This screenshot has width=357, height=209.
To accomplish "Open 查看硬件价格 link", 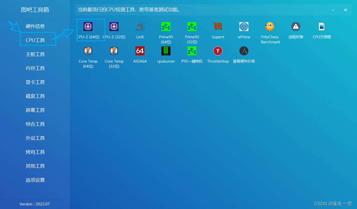I will (244, 55).
